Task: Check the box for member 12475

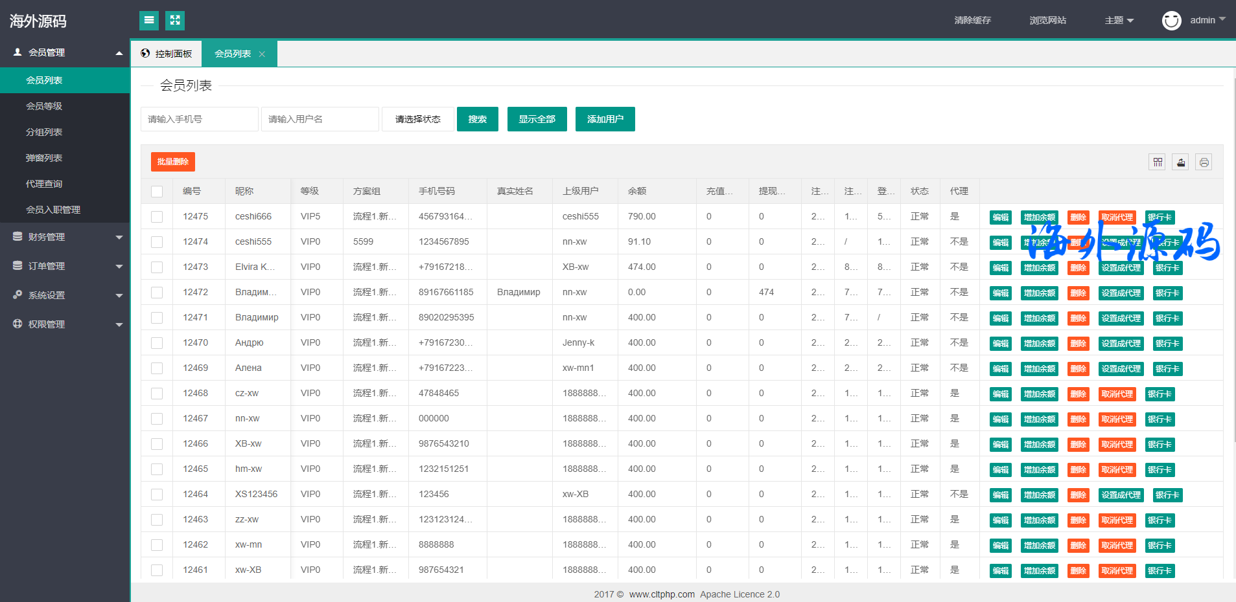Action: [x=157, y=217]
